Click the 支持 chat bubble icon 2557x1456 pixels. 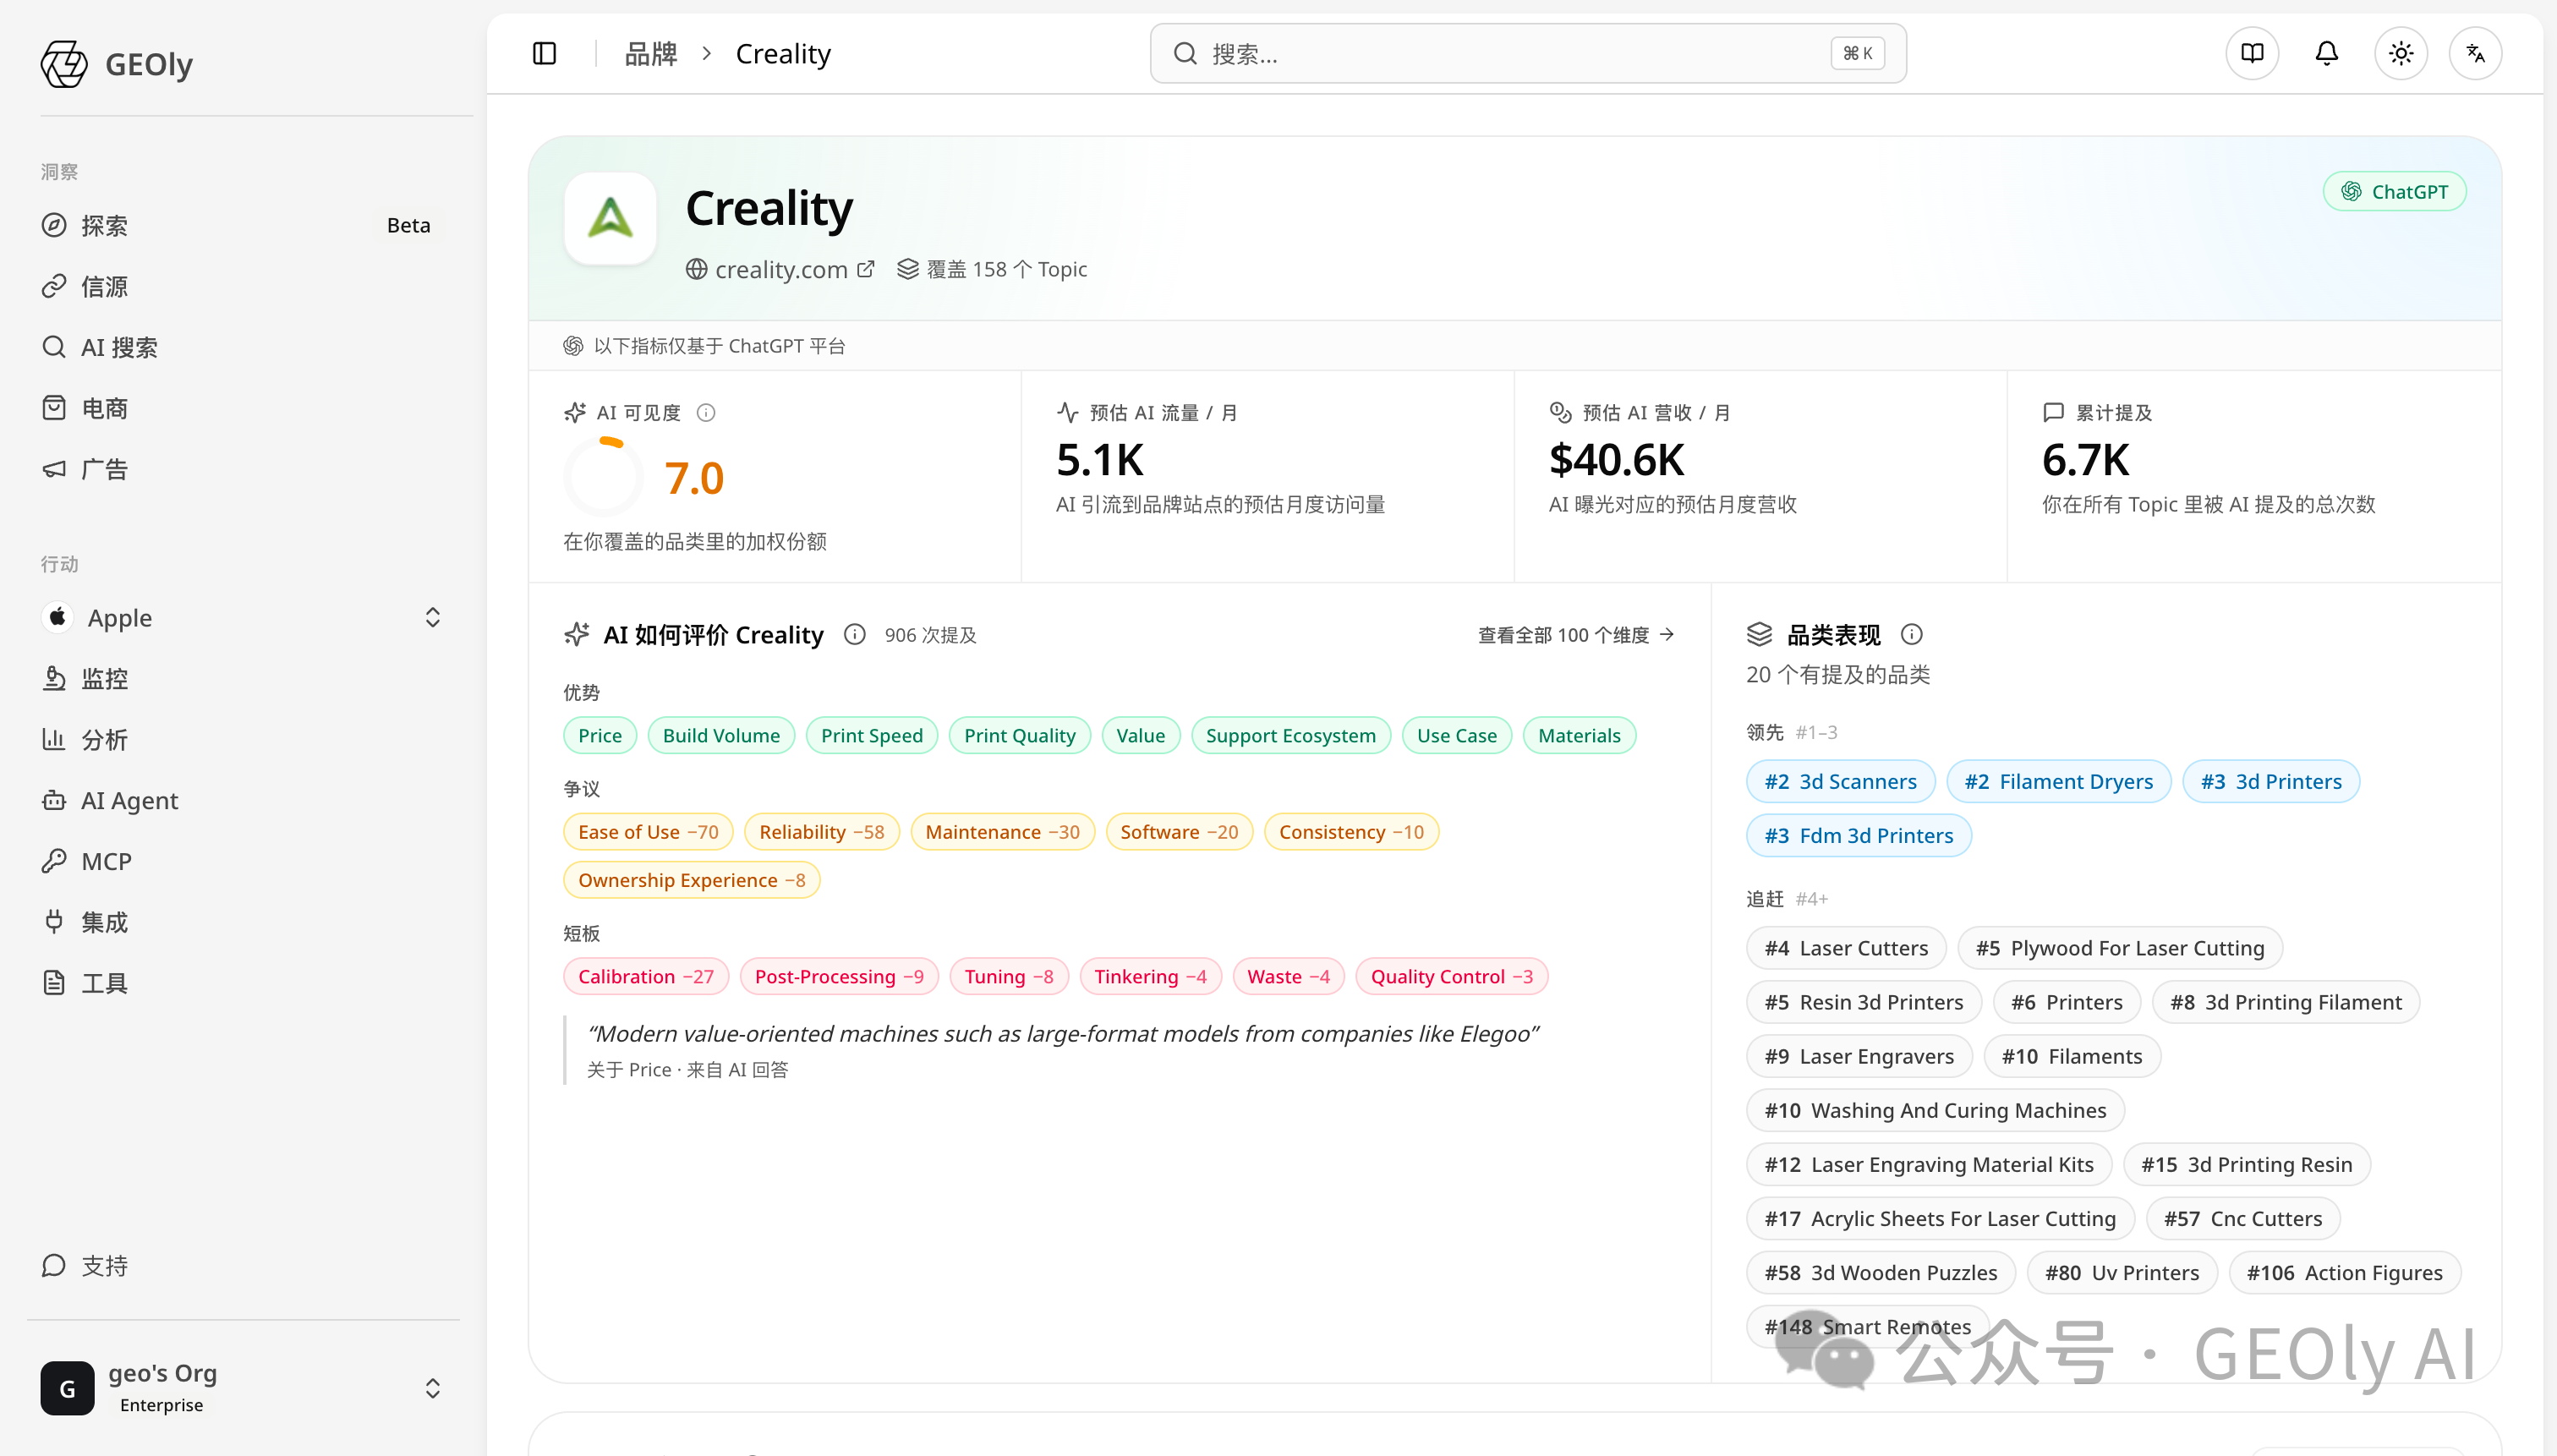pos(54,1266)
